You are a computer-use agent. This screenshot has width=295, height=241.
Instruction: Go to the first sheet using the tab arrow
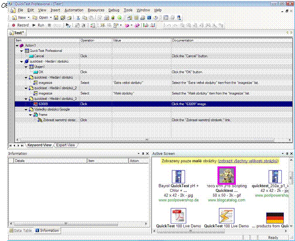[x=10, y=146]
